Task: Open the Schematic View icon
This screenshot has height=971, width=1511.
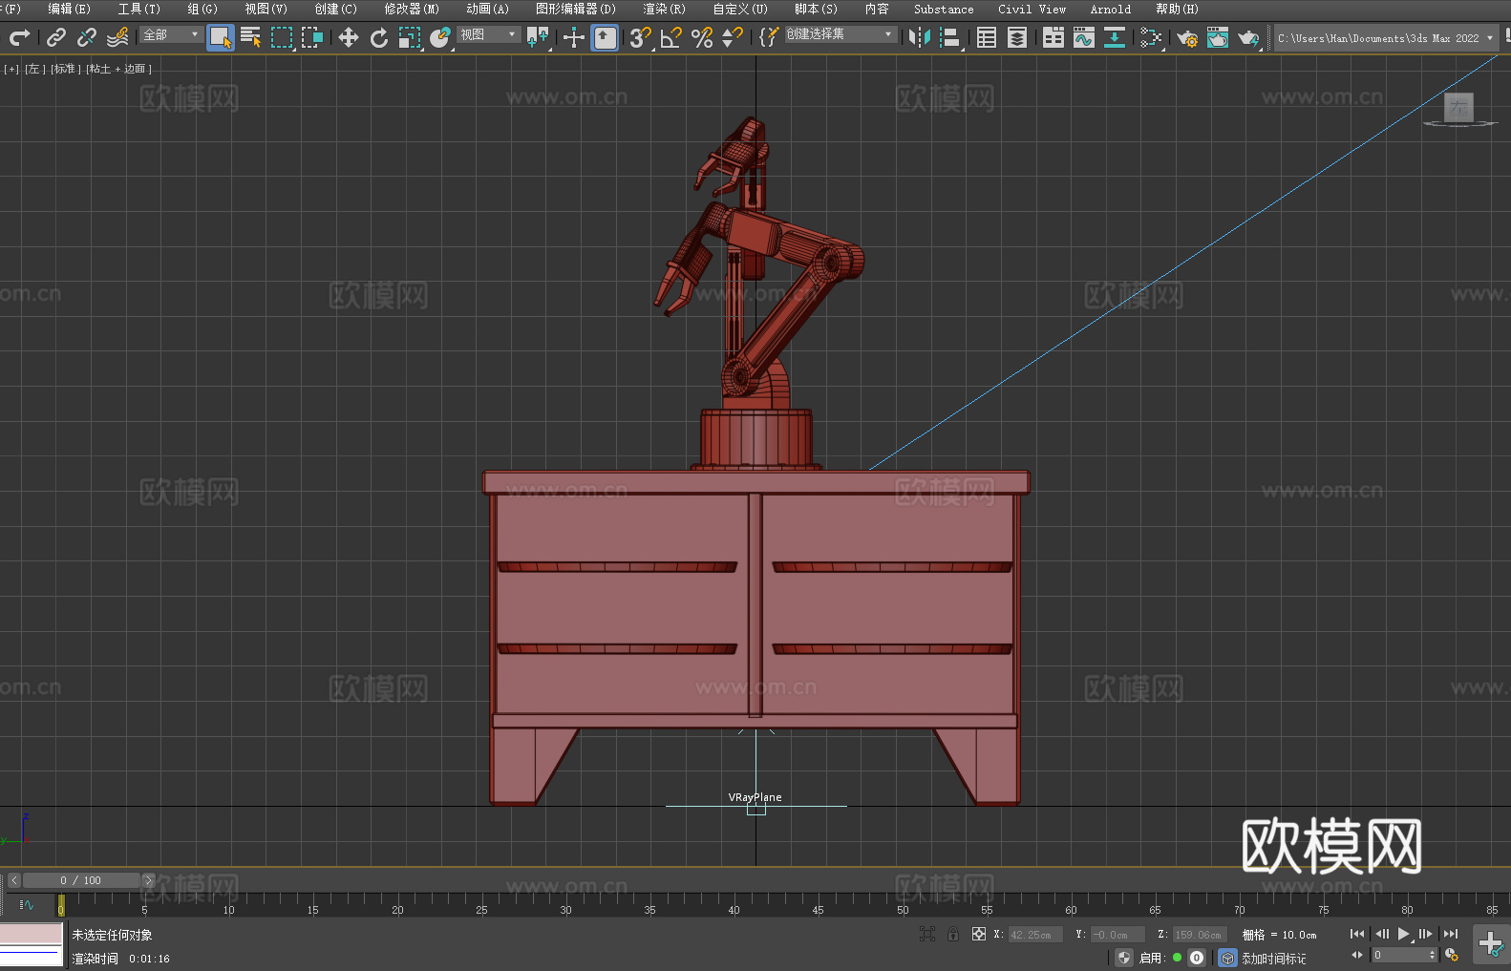Action: [x=1114, y=37]
